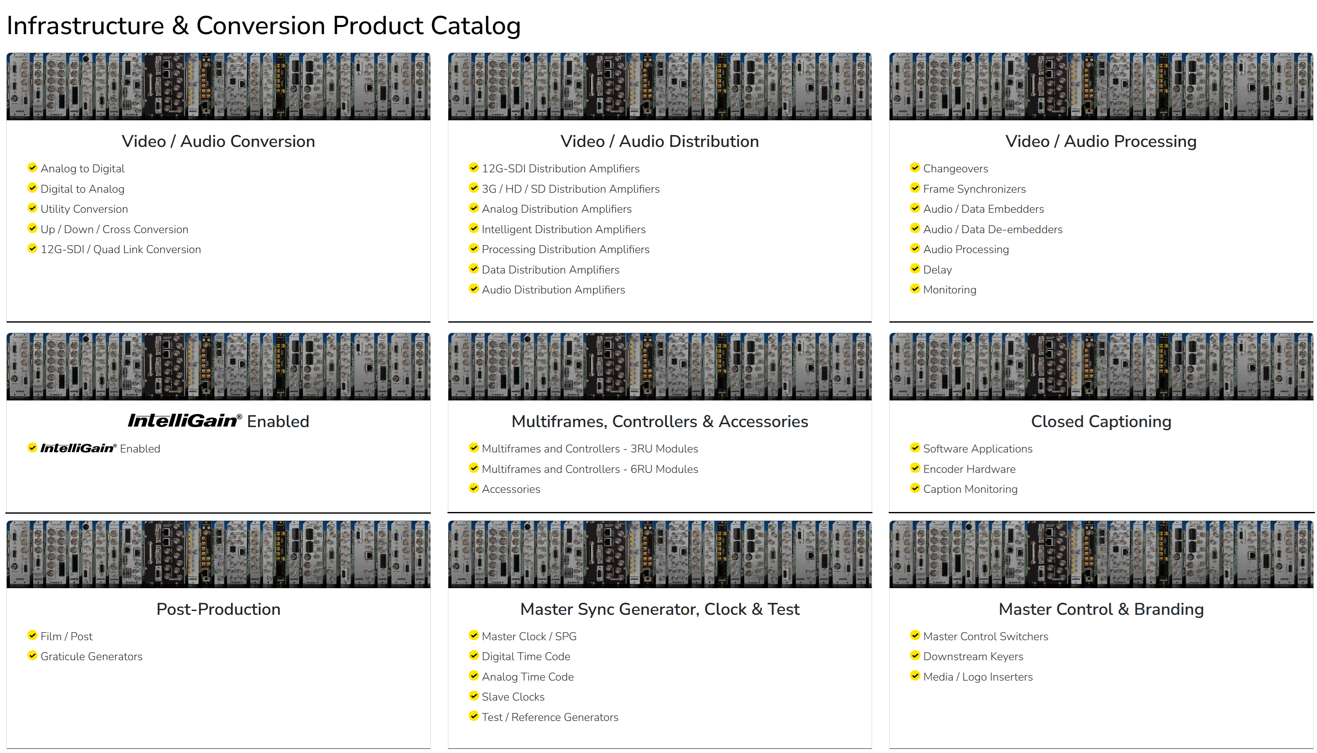The width and height of the screenshot is (1317, 753).
Task: Click the Master Control & Branding heading
Action: [1101, 609]
